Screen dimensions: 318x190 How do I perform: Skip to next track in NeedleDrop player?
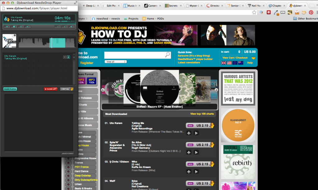point(28,27)
